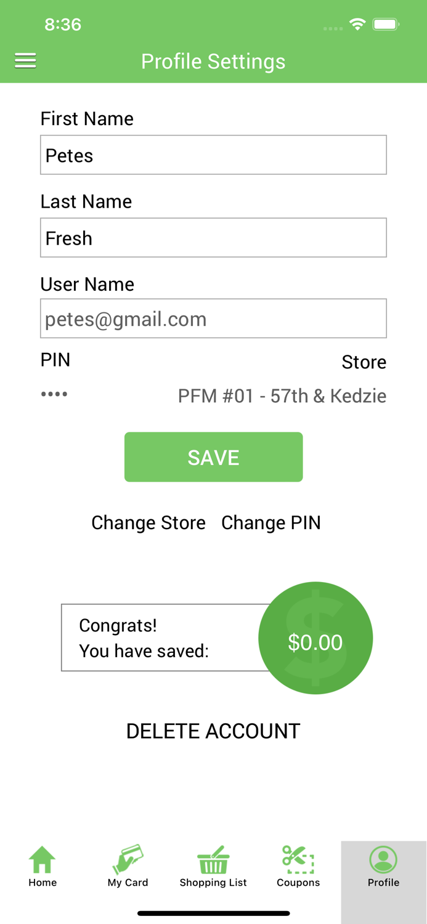Switch to the Coupons tab

click(x=298, y=865)
